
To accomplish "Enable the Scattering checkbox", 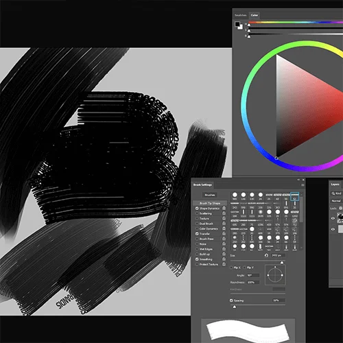I will coord(197,213).
